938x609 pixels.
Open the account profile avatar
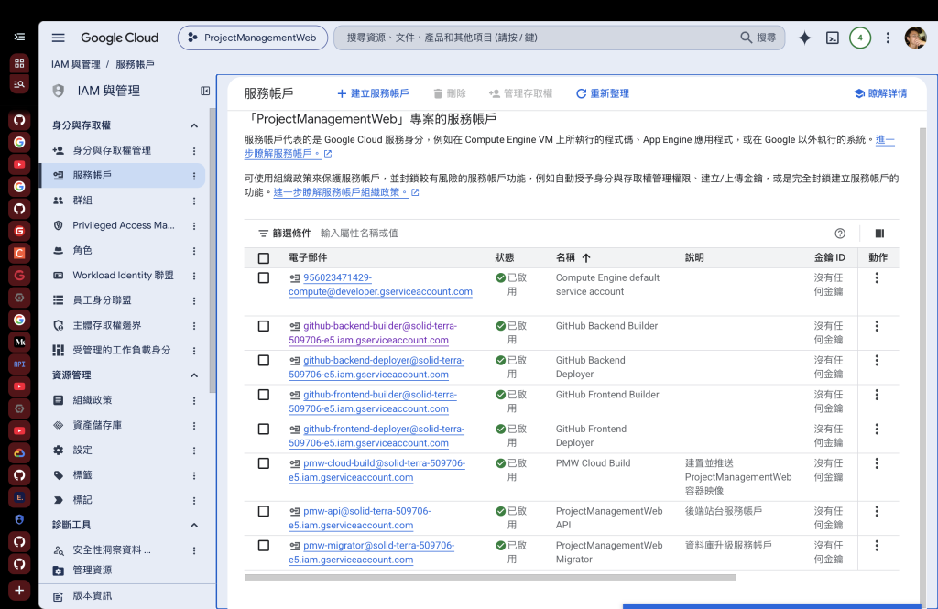[915, 38]
